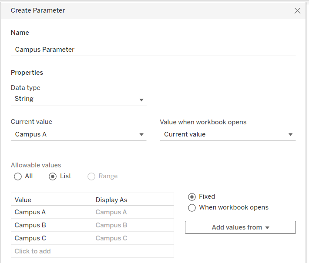Click the arrow next to Current value option
309x263 pixels.
point(290,135)
